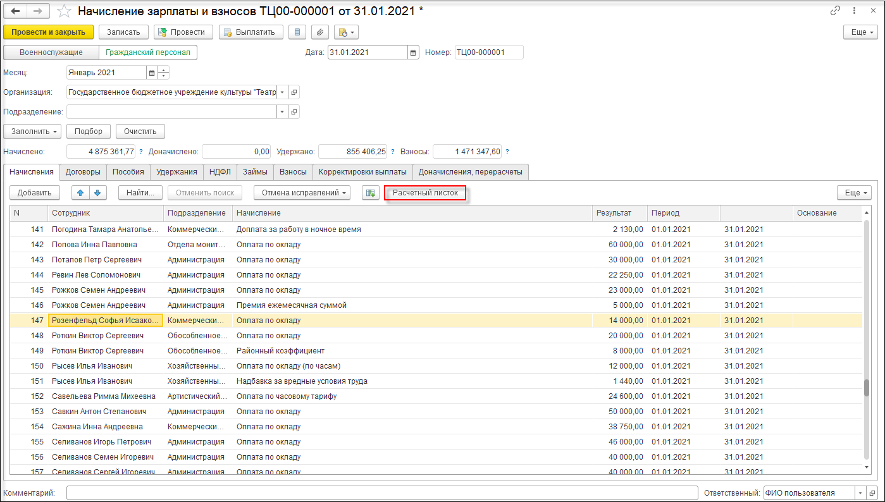
Task: Click scrollbar down arrow of the table
Action: pos(867,467)
